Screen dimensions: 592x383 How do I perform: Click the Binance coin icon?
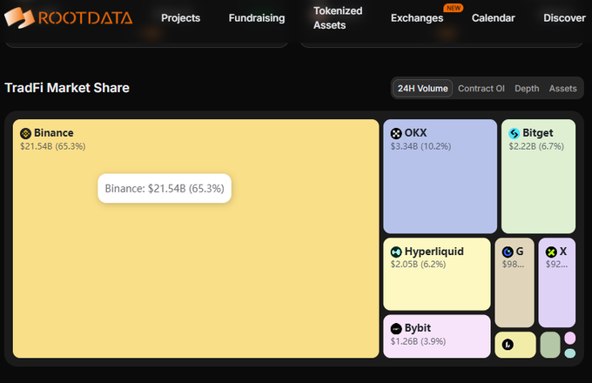[25, 133]
